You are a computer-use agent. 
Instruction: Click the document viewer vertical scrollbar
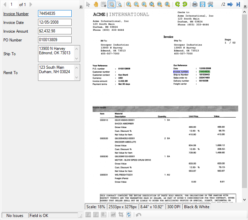pyautogui.click(x=245, y=101)
